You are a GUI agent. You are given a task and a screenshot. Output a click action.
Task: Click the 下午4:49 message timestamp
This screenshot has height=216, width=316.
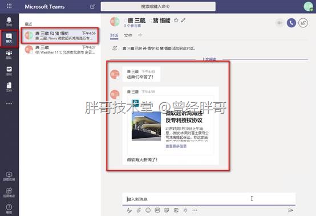coord(148,71)
